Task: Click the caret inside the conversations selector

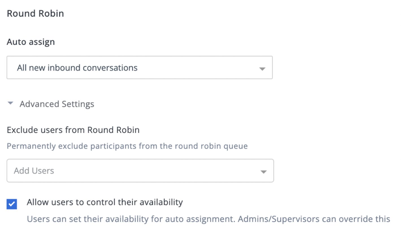Action: pos(263,68)
